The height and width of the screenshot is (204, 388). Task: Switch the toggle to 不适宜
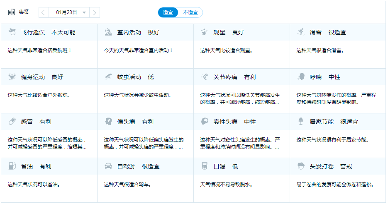point(190,12)
